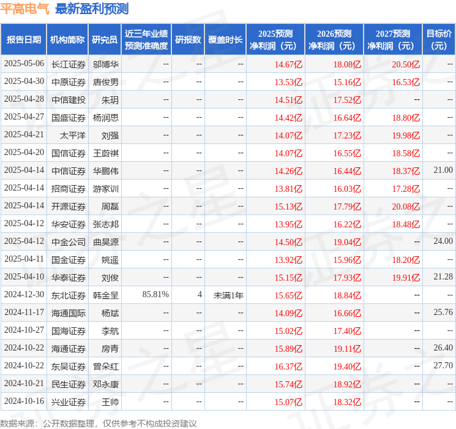Select analyst 杨润思

105,118
